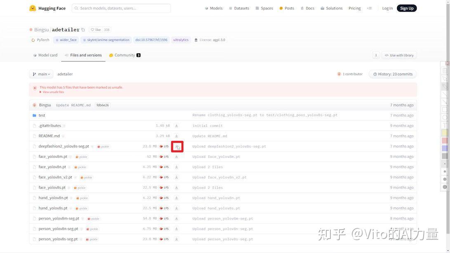Click the pickle badge for face_yolov8m.pt
This screenshot has height=253, width=450.
click(82, 157)
